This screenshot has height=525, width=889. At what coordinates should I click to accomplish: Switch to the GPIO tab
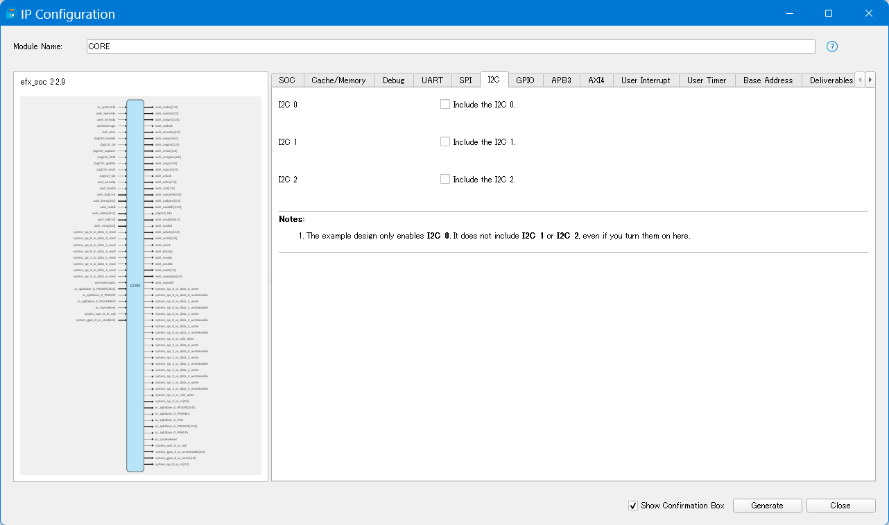525,80
